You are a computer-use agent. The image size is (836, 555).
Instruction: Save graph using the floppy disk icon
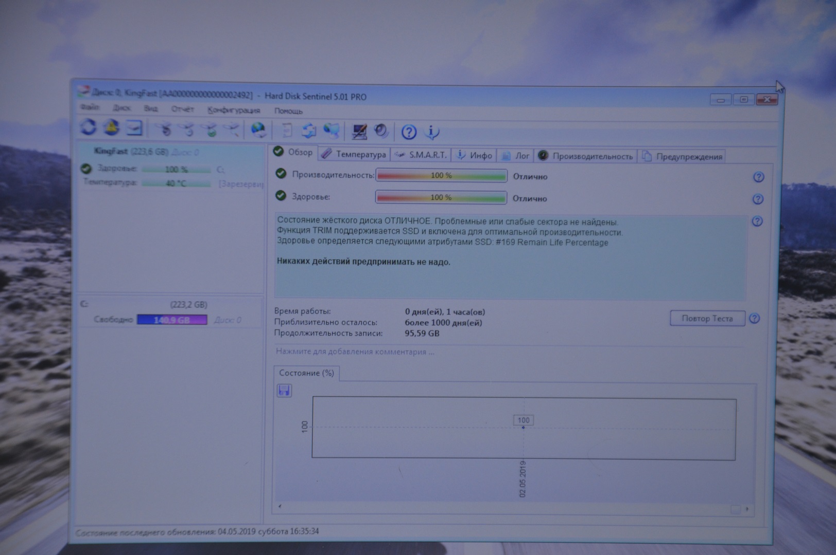tap(284, 391)
